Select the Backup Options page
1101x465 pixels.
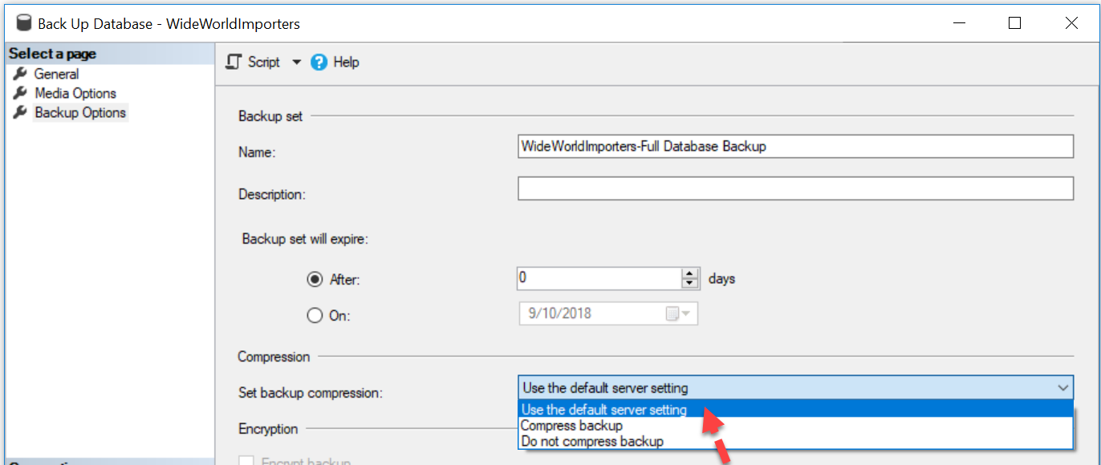click(x=80, y=113)
